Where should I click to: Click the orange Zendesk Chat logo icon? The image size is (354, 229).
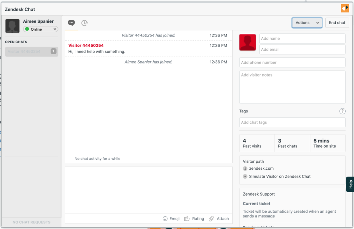point(345,9)
